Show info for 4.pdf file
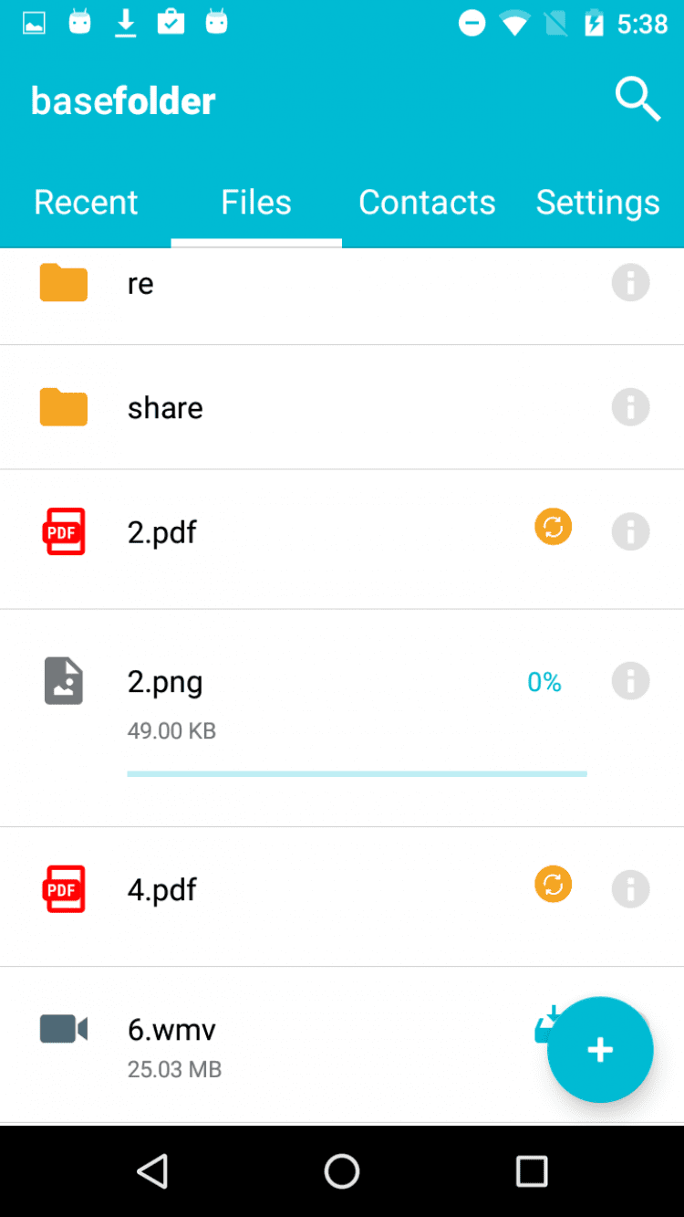Image resolution: width=684 pixels, height=1217 pixels. coord(630,889)
